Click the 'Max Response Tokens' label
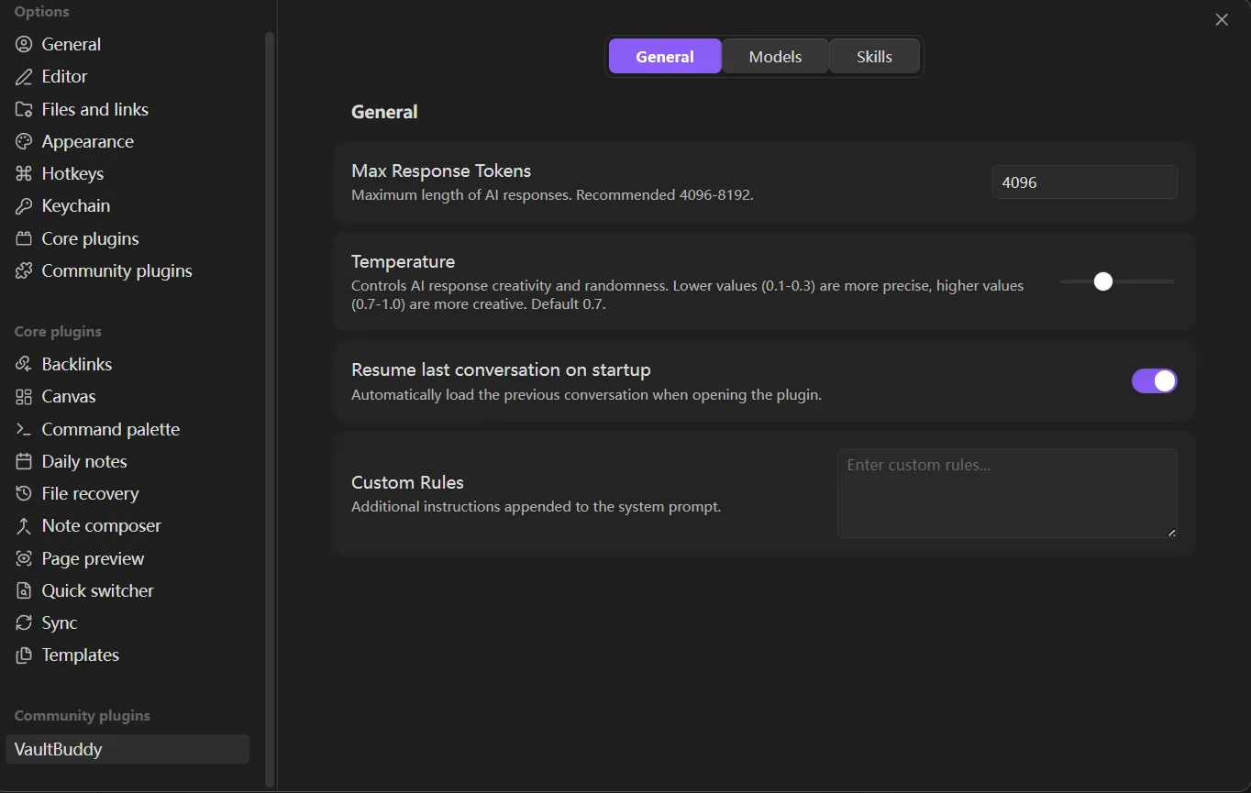Viewport: 1251px width, 793px height. [441, 171]
